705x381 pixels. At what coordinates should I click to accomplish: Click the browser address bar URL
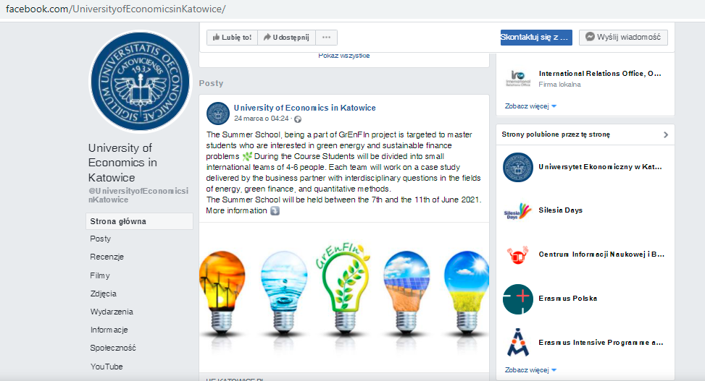coord(115,9)
